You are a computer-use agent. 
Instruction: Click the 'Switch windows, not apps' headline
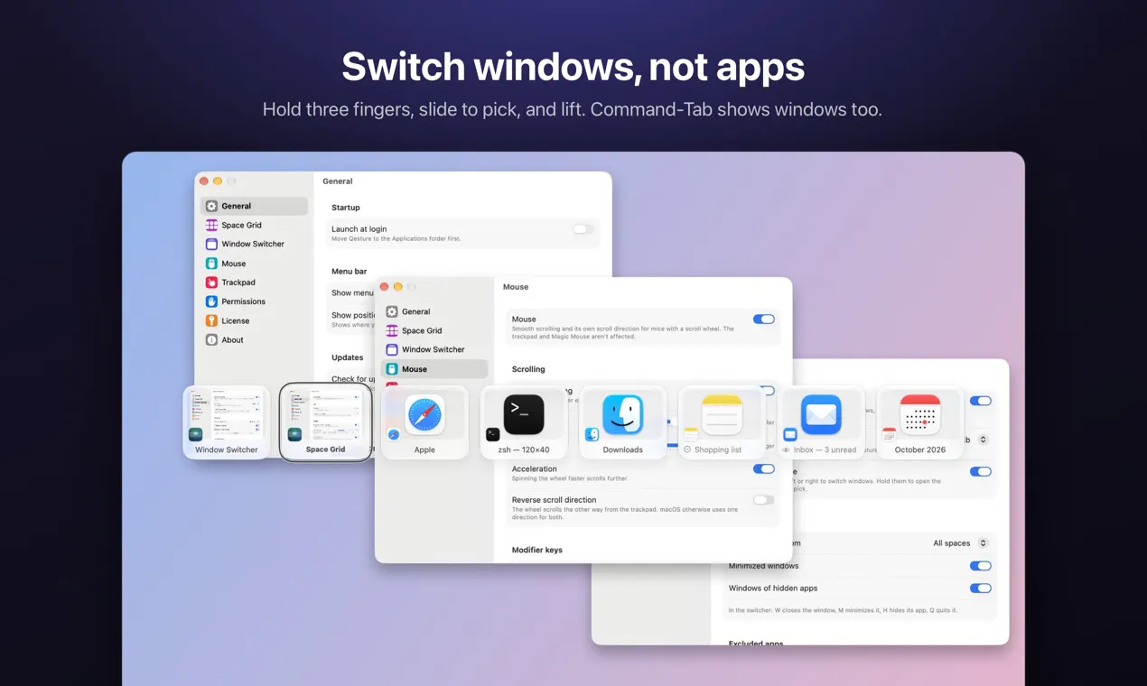pos(573,67)
